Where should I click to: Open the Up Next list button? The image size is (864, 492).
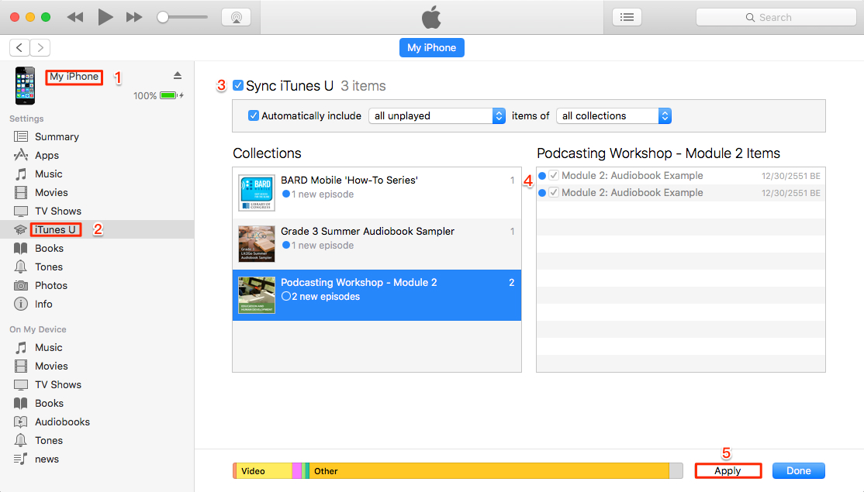click(x=627, y=17)
